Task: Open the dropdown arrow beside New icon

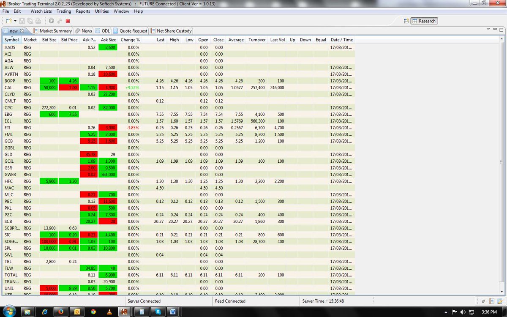Action: [15, 21]
